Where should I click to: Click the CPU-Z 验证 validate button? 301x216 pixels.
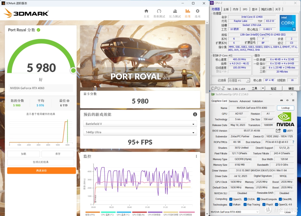(x=274, y=88)
